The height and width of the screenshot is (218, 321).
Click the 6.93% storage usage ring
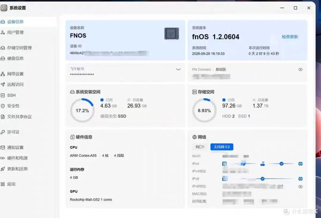(x=204, y=111)
